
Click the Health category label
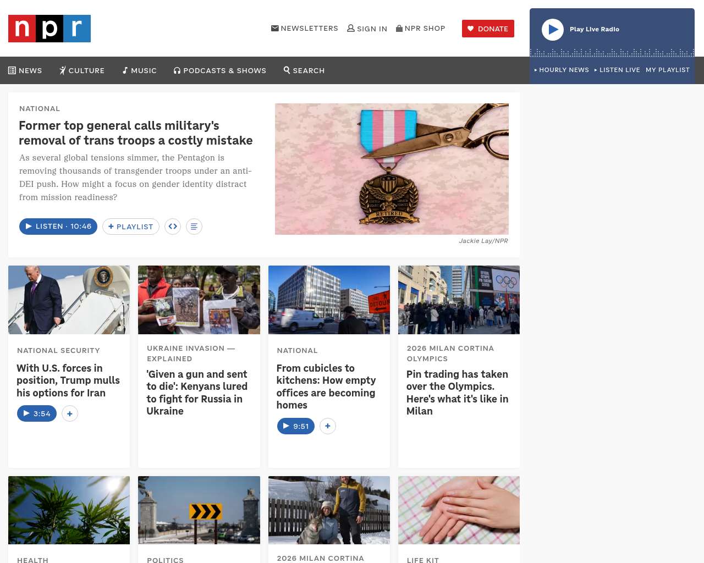tap(32, 560)
